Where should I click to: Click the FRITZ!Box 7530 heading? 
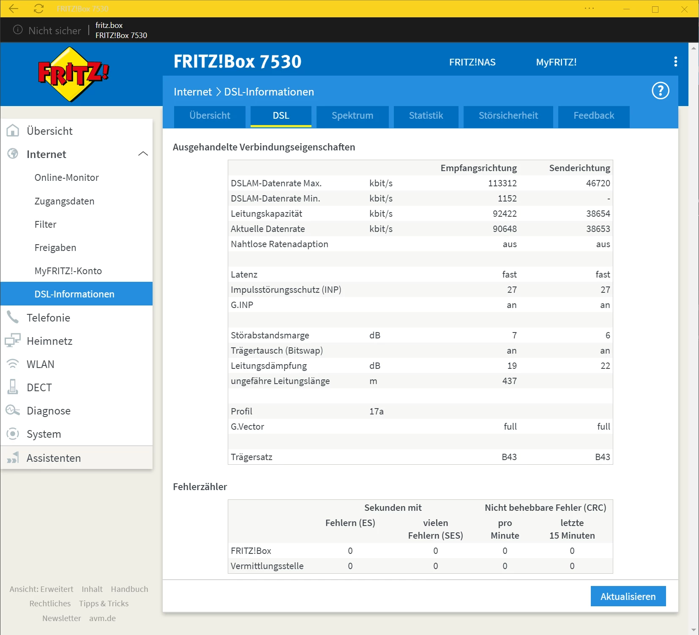coord(238,62)
